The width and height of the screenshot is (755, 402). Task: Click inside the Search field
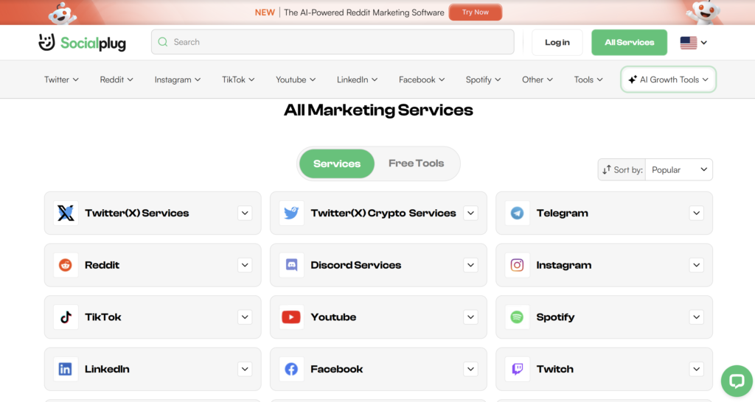click(333, 42)
